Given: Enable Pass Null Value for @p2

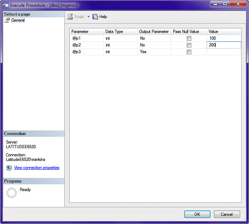Looking at the screenshot, I should click(189, 45).
